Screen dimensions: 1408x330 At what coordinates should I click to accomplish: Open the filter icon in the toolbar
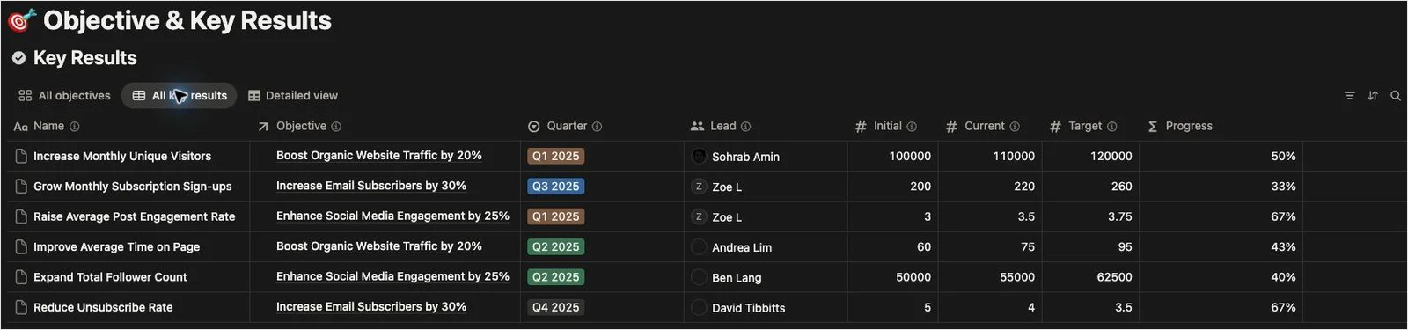(1349, 96)
